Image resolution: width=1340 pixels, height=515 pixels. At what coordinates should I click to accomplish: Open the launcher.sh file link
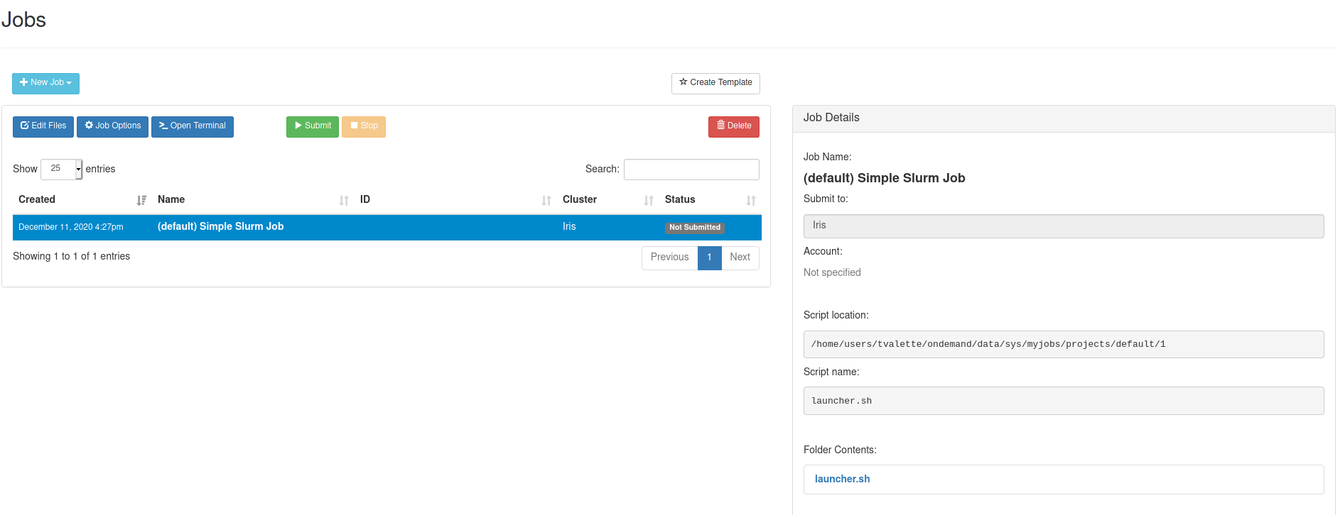842,480
